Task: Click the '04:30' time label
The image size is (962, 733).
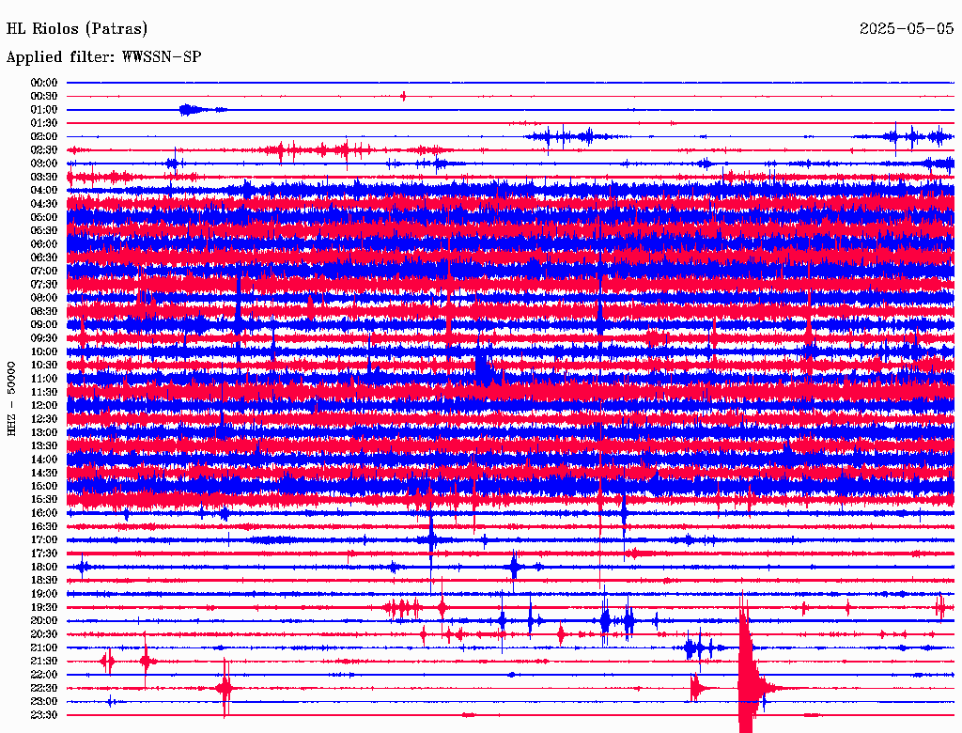Action: (x=44, y=204)
